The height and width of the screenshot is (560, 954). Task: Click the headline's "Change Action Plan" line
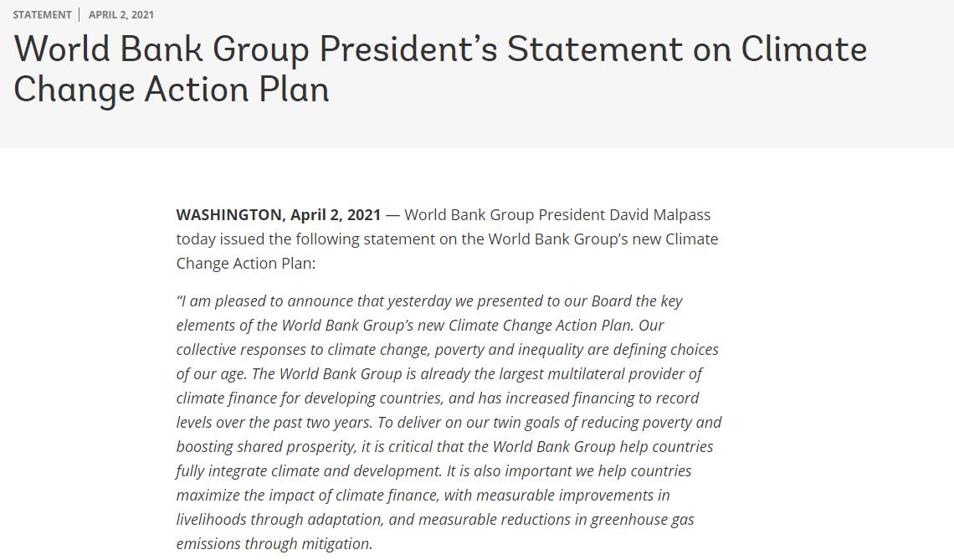pyautogui.click(x=172, y=90)
